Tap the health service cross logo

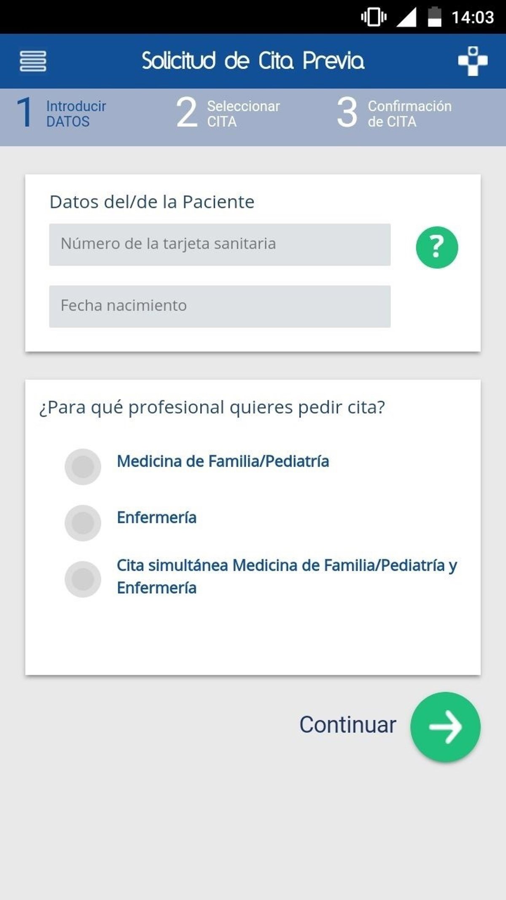[x=473, y=61]
